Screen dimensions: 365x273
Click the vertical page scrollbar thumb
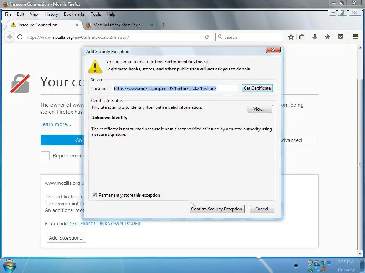click(360, 164)
